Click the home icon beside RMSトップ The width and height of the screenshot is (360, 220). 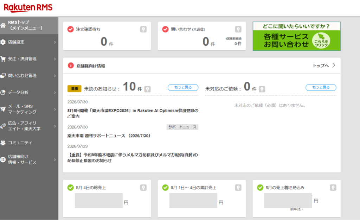tap(3, 25)
